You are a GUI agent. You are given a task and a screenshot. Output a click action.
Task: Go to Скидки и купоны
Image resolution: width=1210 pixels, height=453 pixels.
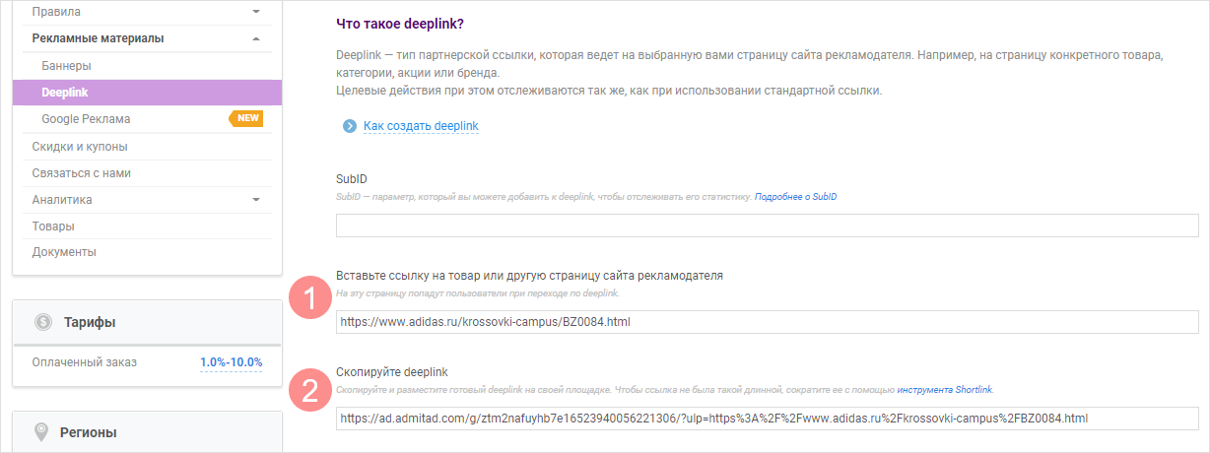80,147
